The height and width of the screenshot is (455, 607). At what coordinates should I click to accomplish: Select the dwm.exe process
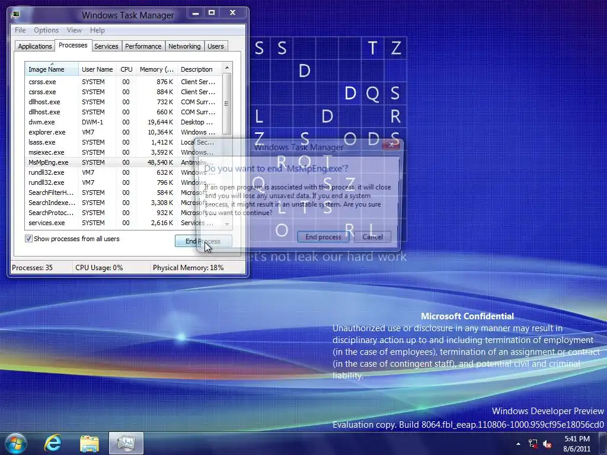(123, 122)
